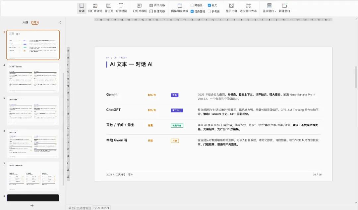Click the 第二主力 badge

(177, 110)
